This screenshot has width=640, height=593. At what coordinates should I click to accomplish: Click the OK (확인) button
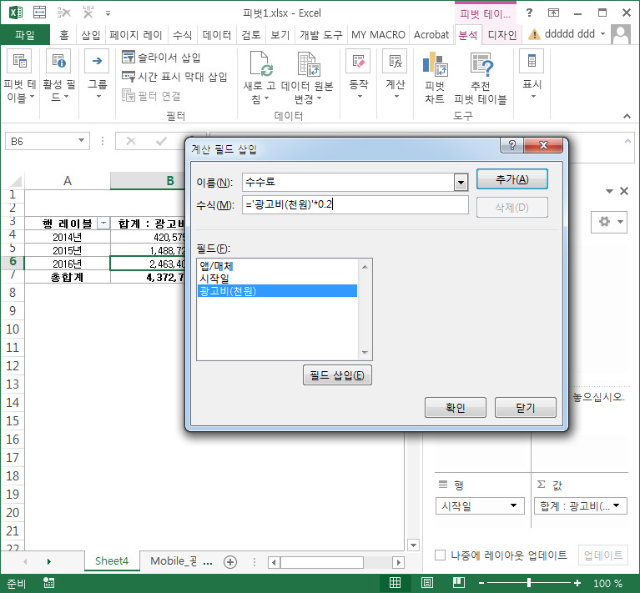455,408
